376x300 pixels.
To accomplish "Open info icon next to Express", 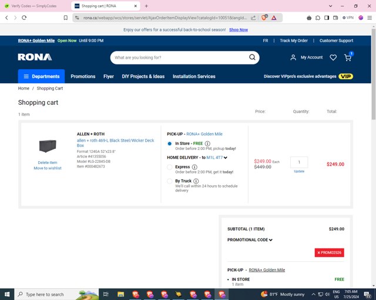I will tap(194, 167).
